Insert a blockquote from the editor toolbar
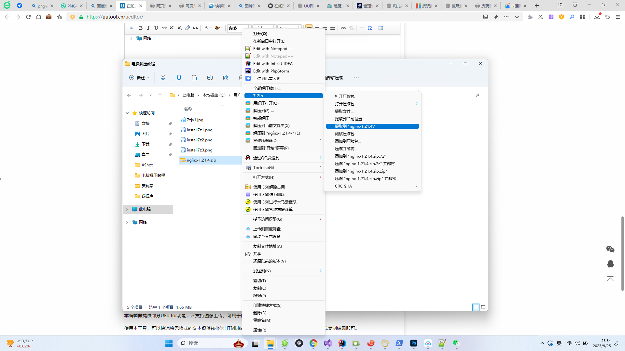Viewport: 625px width, 351px height. [195, 28]
